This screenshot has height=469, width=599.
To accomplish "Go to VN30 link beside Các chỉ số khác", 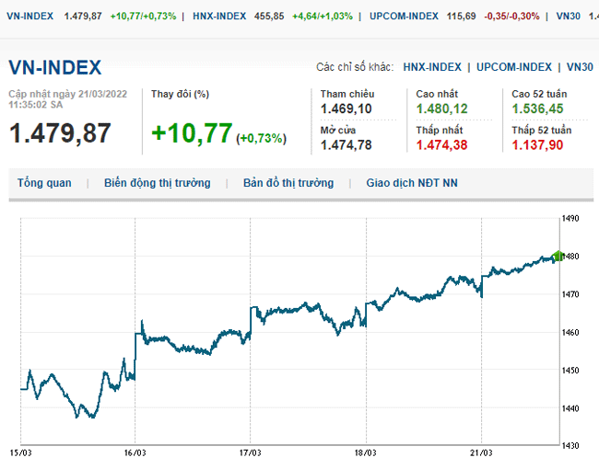I will 580,67.
